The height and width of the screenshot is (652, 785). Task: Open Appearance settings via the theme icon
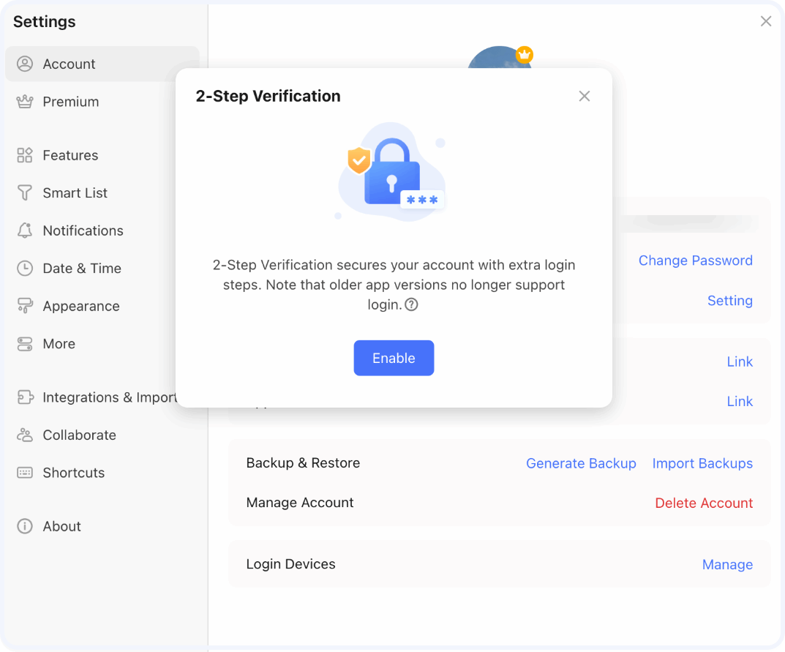pos(25,306)
